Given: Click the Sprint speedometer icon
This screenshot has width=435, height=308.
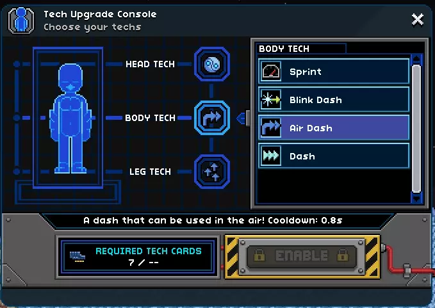Looking at the screenshot, I should tap(271, 72).
